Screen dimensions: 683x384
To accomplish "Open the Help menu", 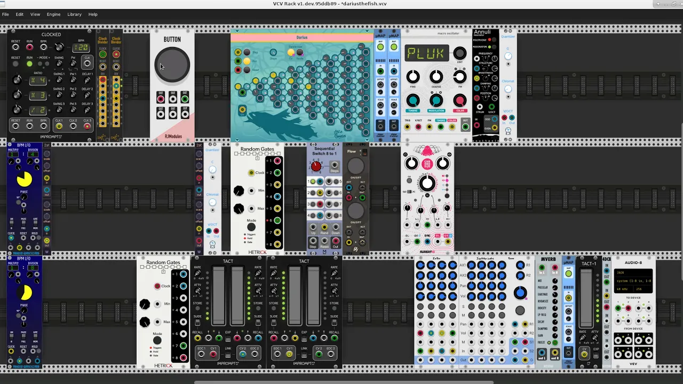I will (93, 14).
